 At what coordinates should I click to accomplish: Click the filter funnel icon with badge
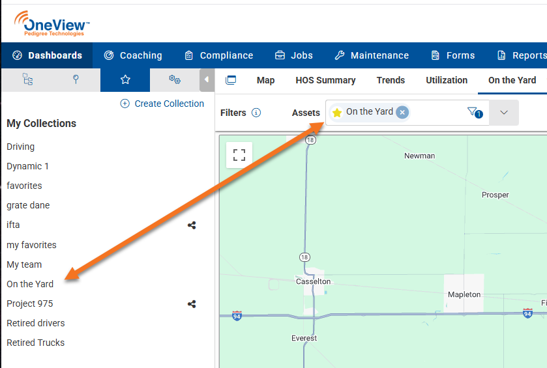tap(475, 112)
